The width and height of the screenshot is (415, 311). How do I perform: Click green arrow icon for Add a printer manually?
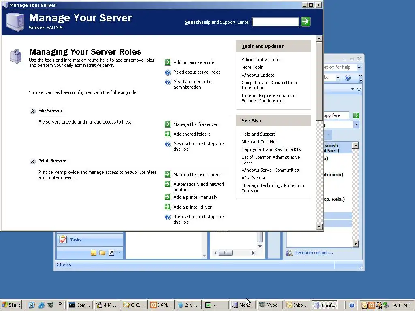(167, 197)
